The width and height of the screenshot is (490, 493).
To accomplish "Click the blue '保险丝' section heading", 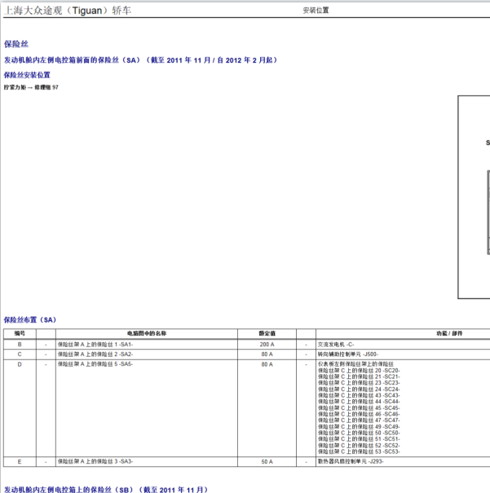I will (16, 44).
